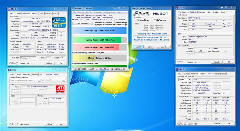Click title bar icon of CPU-Z processor window
This screenshot has width=240, height=131.
pos(9,9)
